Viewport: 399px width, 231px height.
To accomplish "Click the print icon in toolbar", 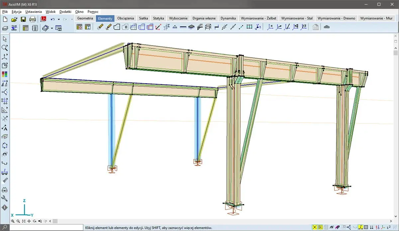I will click(33, 19).
